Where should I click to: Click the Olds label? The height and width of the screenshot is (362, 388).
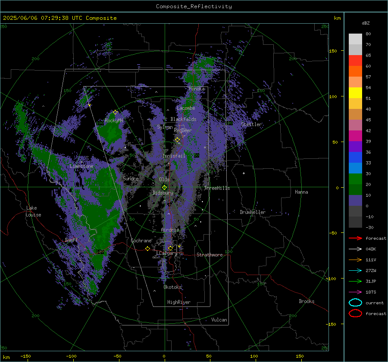tap(164, 179)
